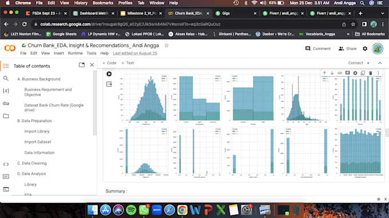The image size is (389, 218).
Task: Open Last edited on August 25 link
Action: pos(135,53)
